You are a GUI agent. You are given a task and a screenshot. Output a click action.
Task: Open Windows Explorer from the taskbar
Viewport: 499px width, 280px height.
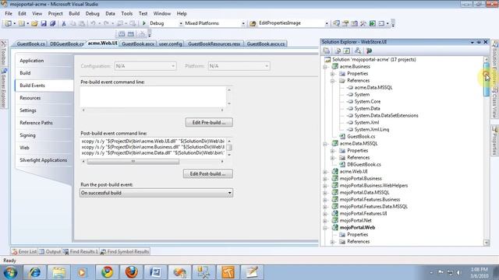(x=59, y=272)
